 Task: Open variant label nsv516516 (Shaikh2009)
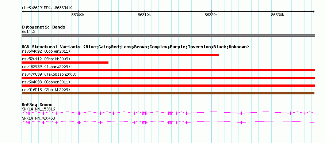[x=46, y=90]
